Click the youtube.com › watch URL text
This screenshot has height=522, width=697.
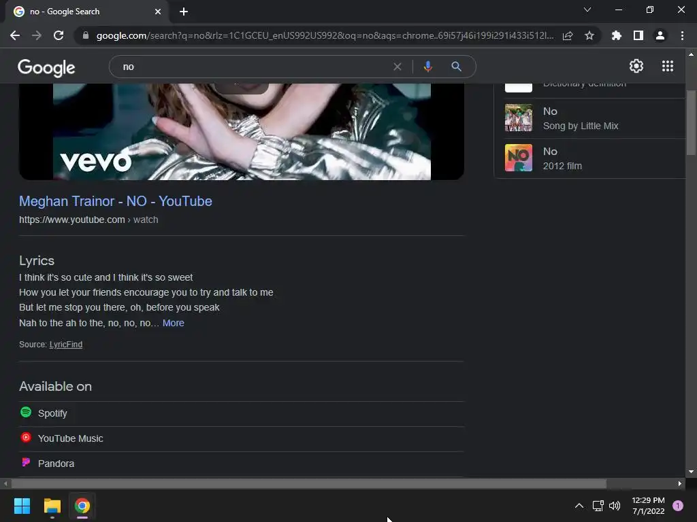point(88,220)
